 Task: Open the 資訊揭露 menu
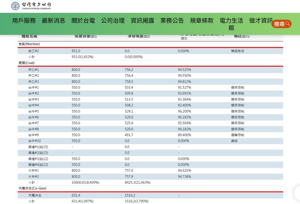tap(143, 20)
